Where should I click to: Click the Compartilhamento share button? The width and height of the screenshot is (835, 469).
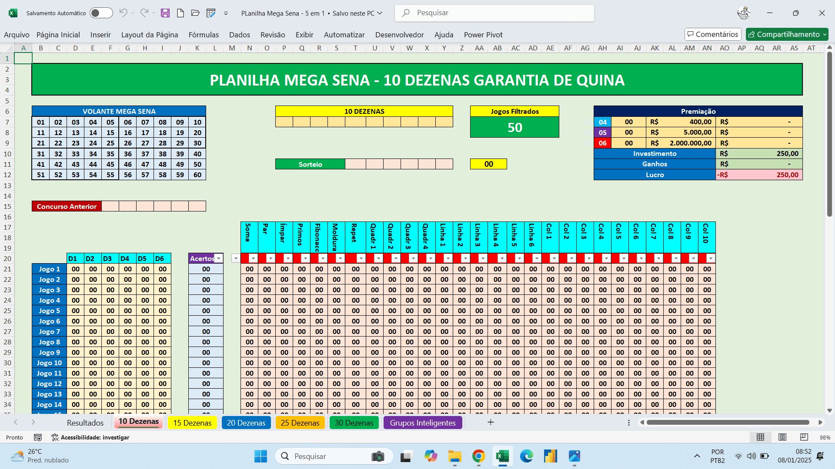pyautogui.click(x=787, y=34)
